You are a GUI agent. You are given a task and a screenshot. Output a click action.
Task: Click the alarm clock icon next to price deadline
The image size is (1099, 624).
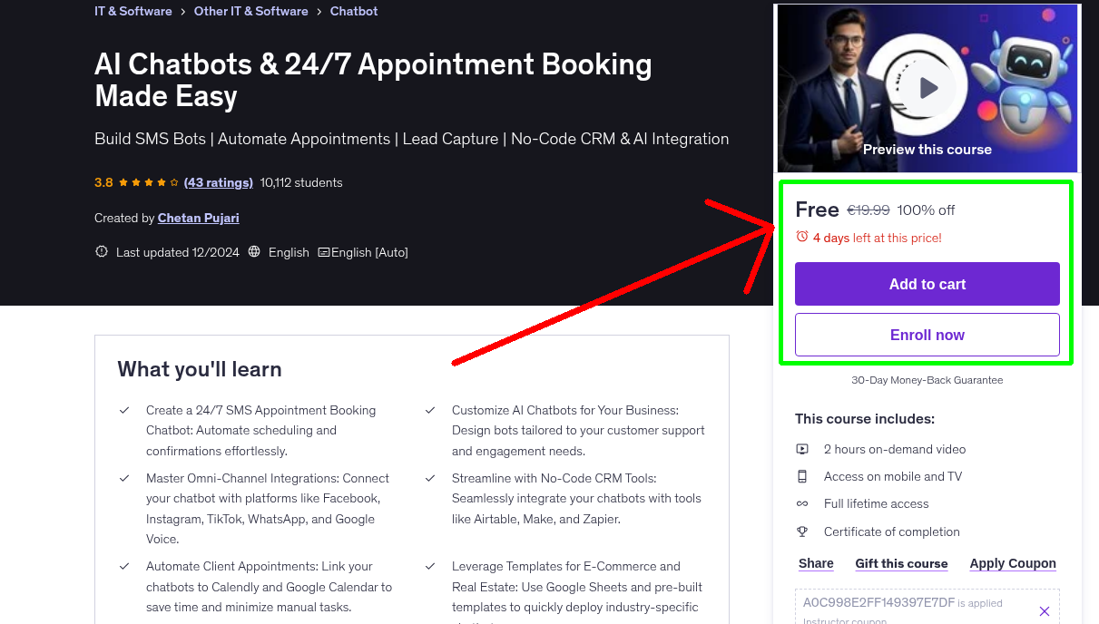(801, 235)
